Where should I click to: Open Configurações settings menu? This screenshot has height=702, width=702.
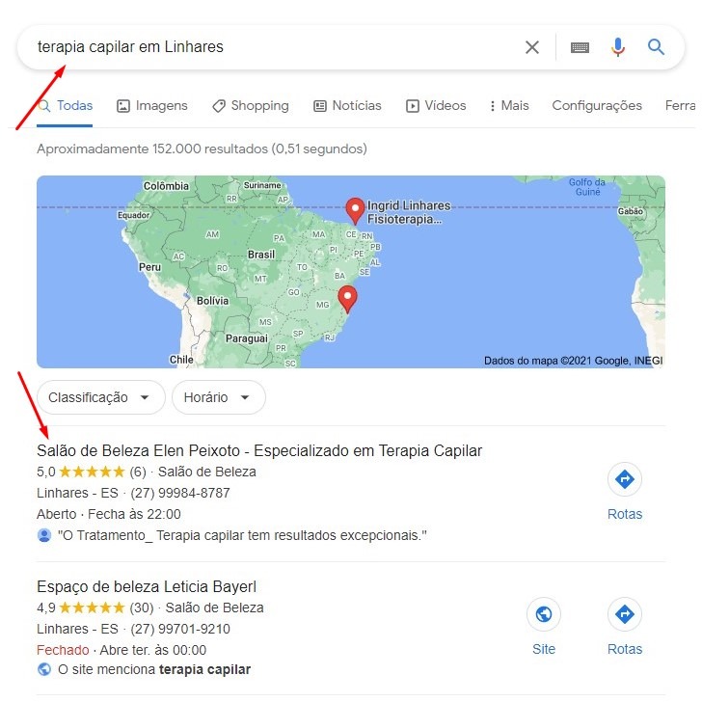pyautogui.click(x=597, y=106)
